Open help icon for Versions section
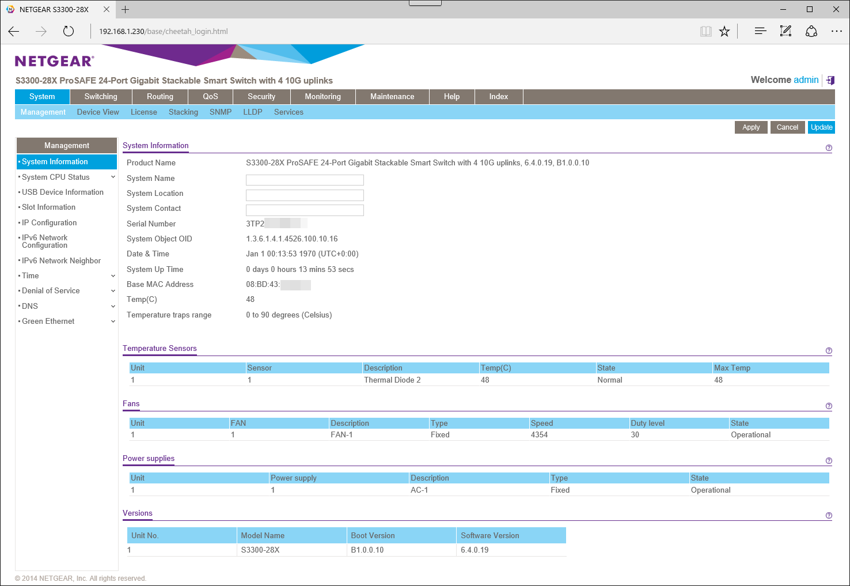Image resolution: width=850 pixels, height=586 pixels. point(829,516)
